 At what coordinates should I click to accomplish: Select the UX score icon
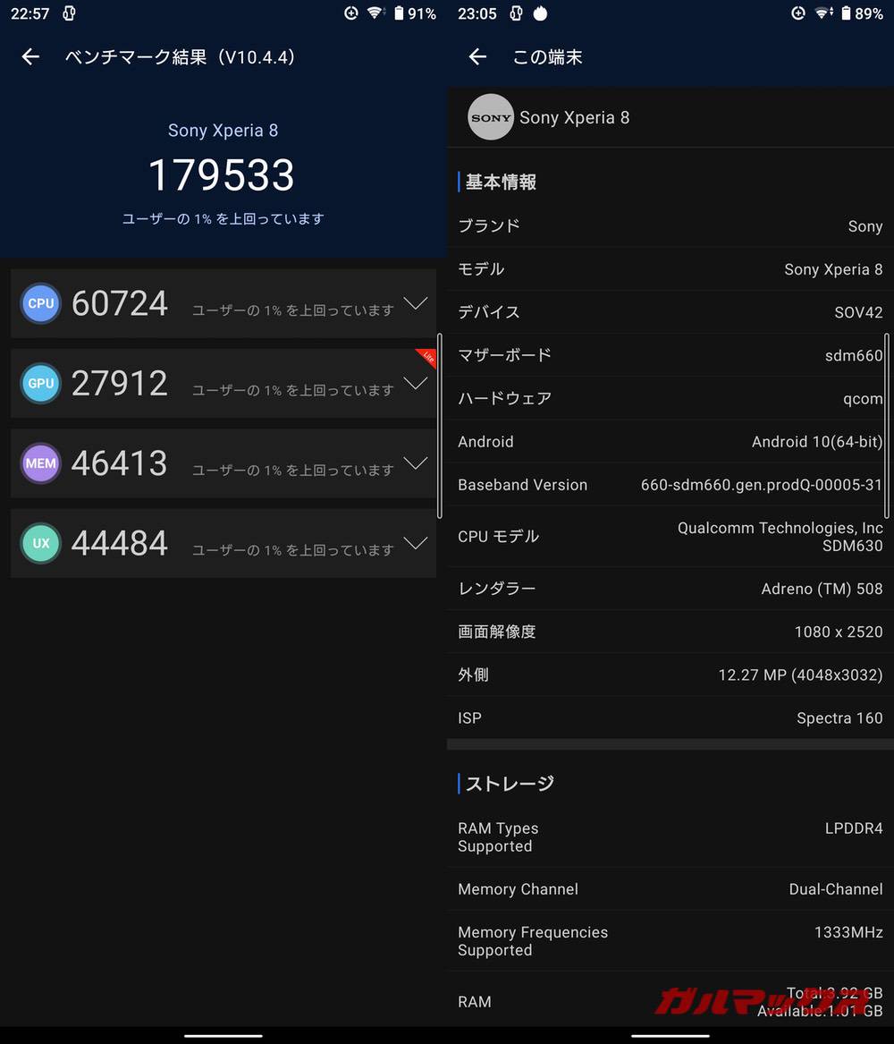tap(40, 543)
